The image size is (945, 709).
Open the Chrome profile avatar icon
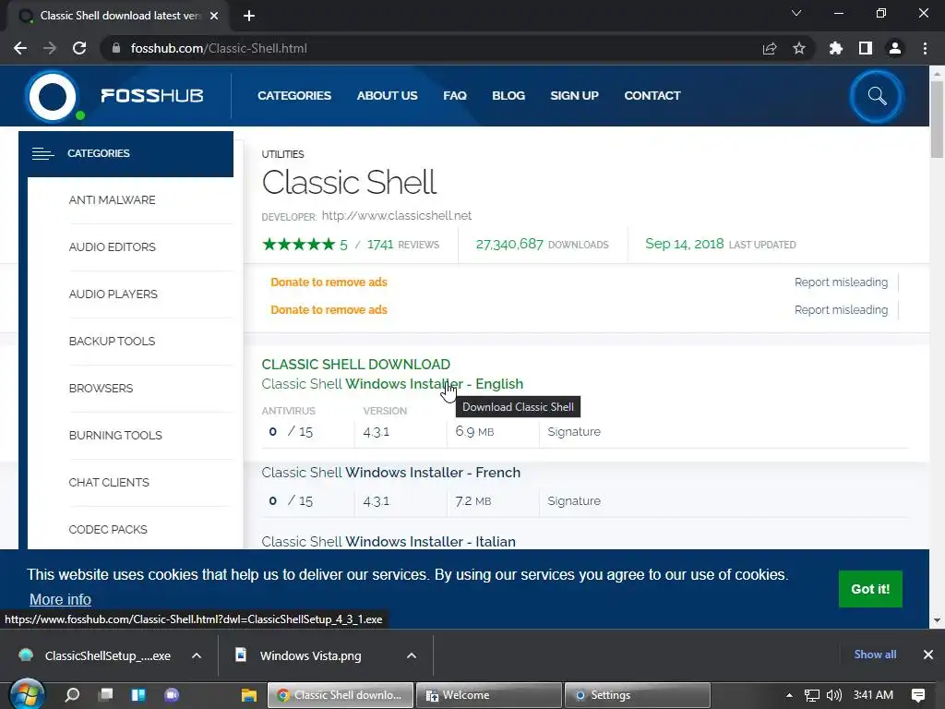895,48
